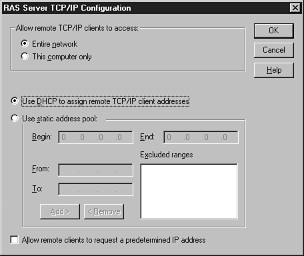Select the Entire network radio option
Screen dimensions: 304x256
pos(25,43)
